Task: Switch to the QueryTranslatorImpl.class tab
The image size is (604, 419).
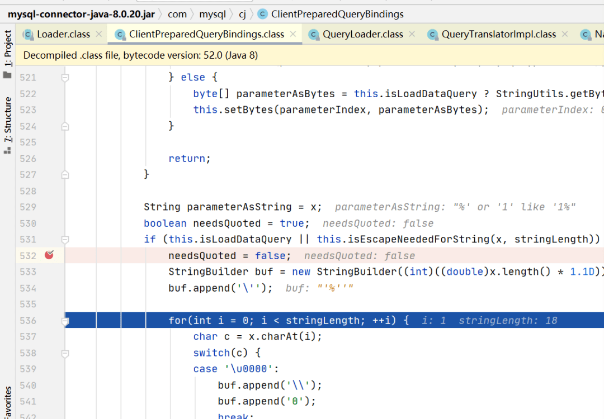Action: point(498,34)
